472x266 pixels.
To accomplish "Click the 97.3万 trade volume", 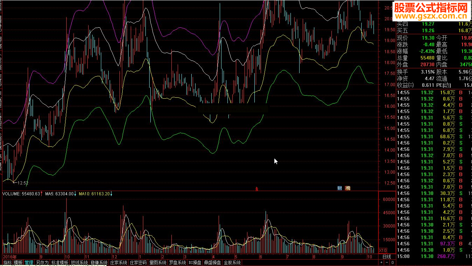I will [448, 244].
